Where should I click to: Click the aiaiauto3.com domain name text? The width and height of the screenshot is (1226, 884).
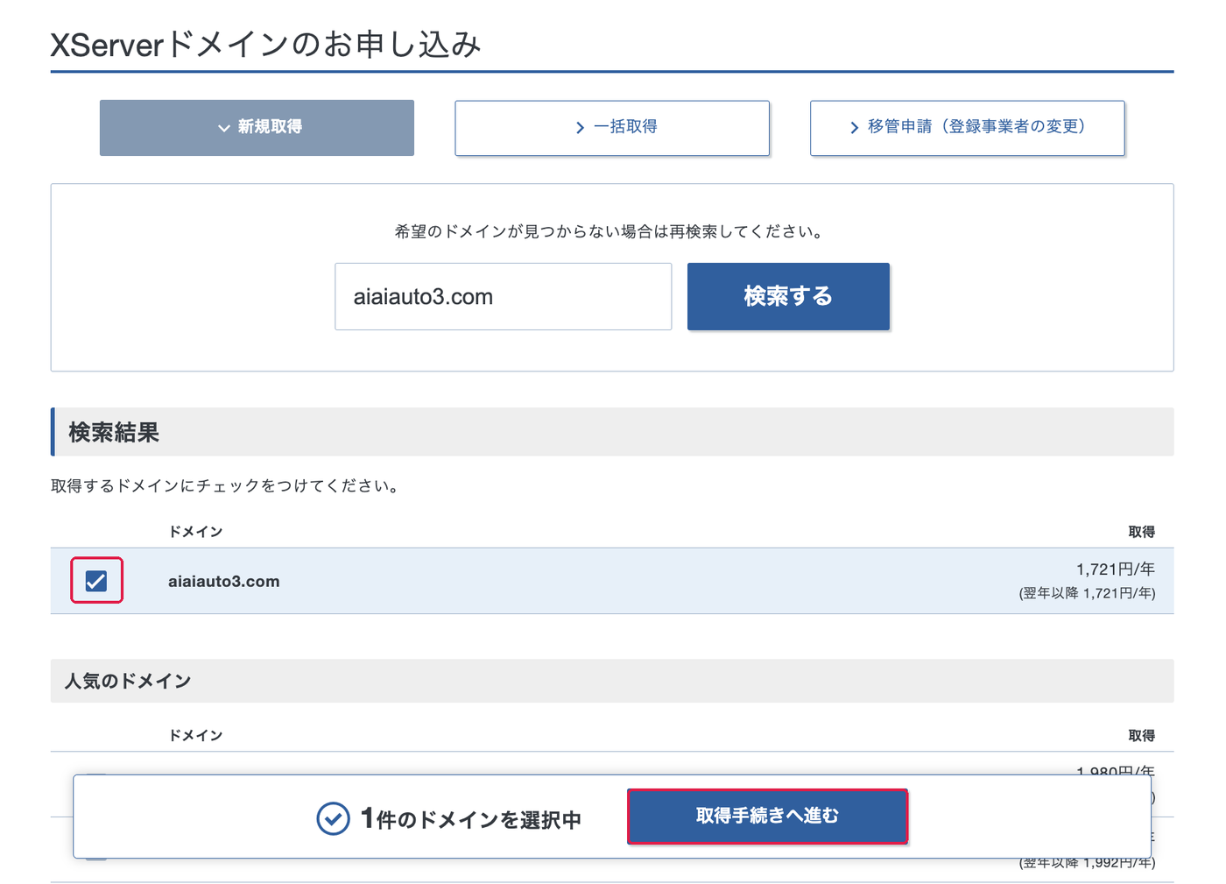click(x=224, y=582)
